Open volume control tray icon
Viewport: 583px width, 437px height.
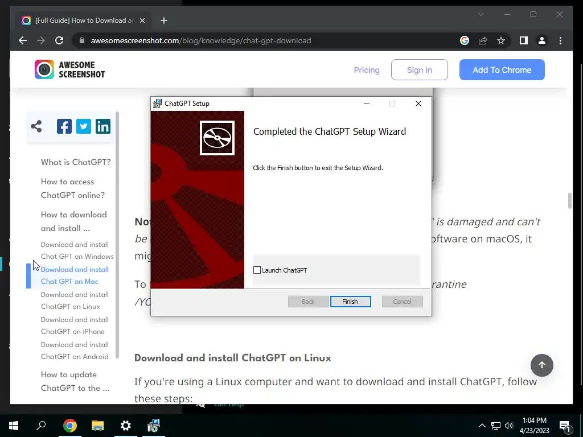[509, 426]
